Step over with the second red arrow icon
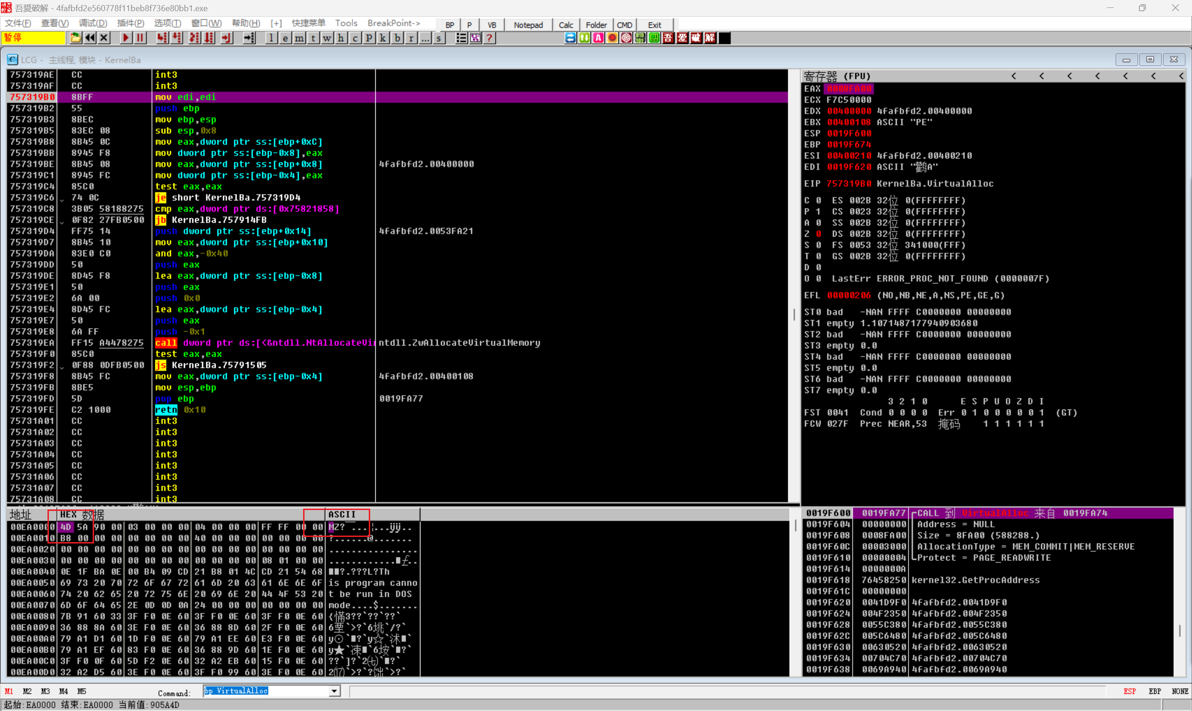 coord(176,38)
